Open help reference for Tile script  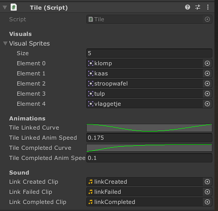click(x=188, y=7)
